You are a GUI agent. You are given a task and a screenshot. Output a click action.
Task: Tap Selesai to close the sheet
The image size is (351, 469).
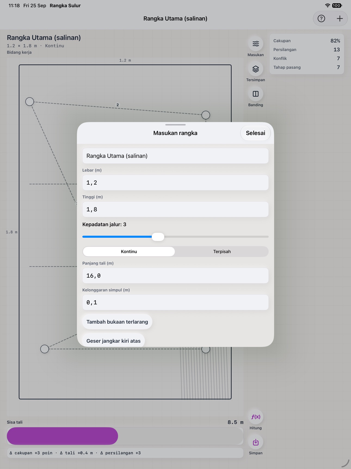point(255,133)
